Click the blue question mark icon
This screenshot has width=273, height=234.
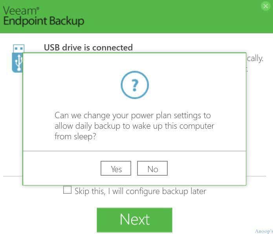pyautogui.click(x=135, y=85)
